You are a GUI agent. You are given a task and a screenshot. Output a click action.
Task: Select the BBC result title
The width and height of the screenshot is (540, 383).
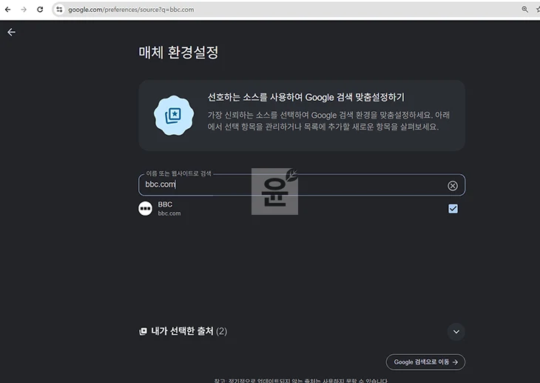click(165, 204)
